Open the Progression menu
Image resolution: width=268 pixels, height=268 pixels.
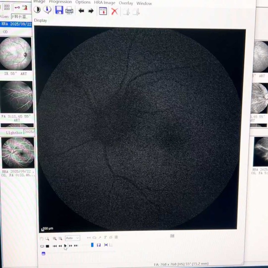pyautogui.click(x=60, y=2)
